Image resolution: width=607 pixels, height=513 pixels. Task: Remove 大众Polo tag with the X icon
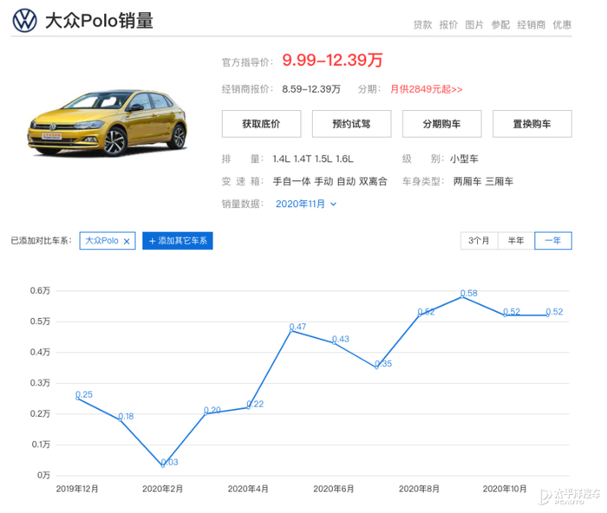[x=127, y=241]
